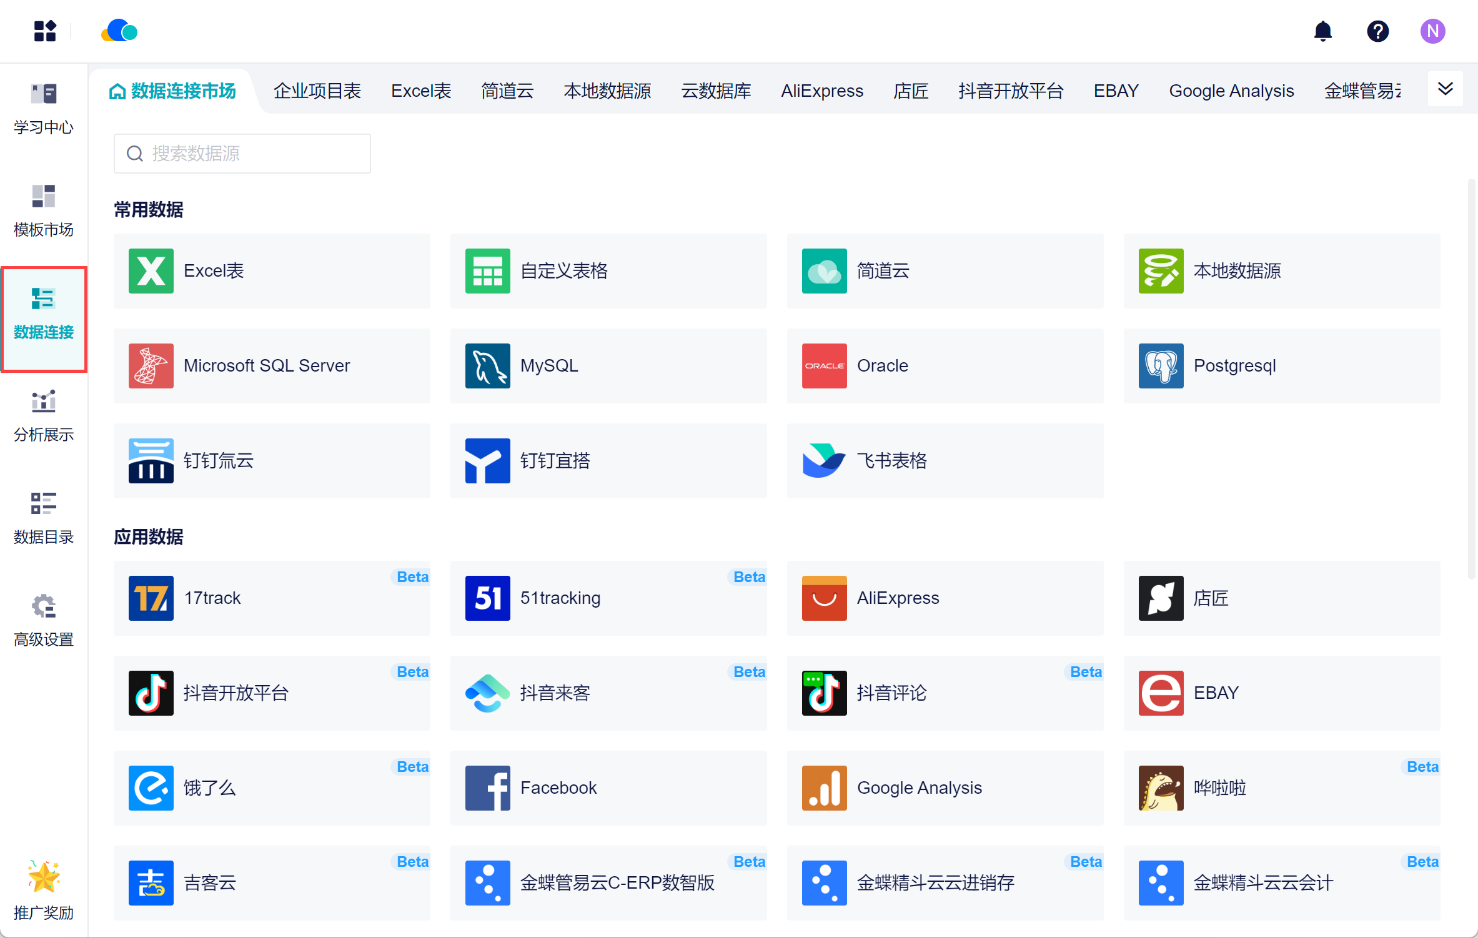Click the page vertical scrollbar
Image resolution: width=1478 pixels, height=938 pixels.
click(x=1471, y=379)
